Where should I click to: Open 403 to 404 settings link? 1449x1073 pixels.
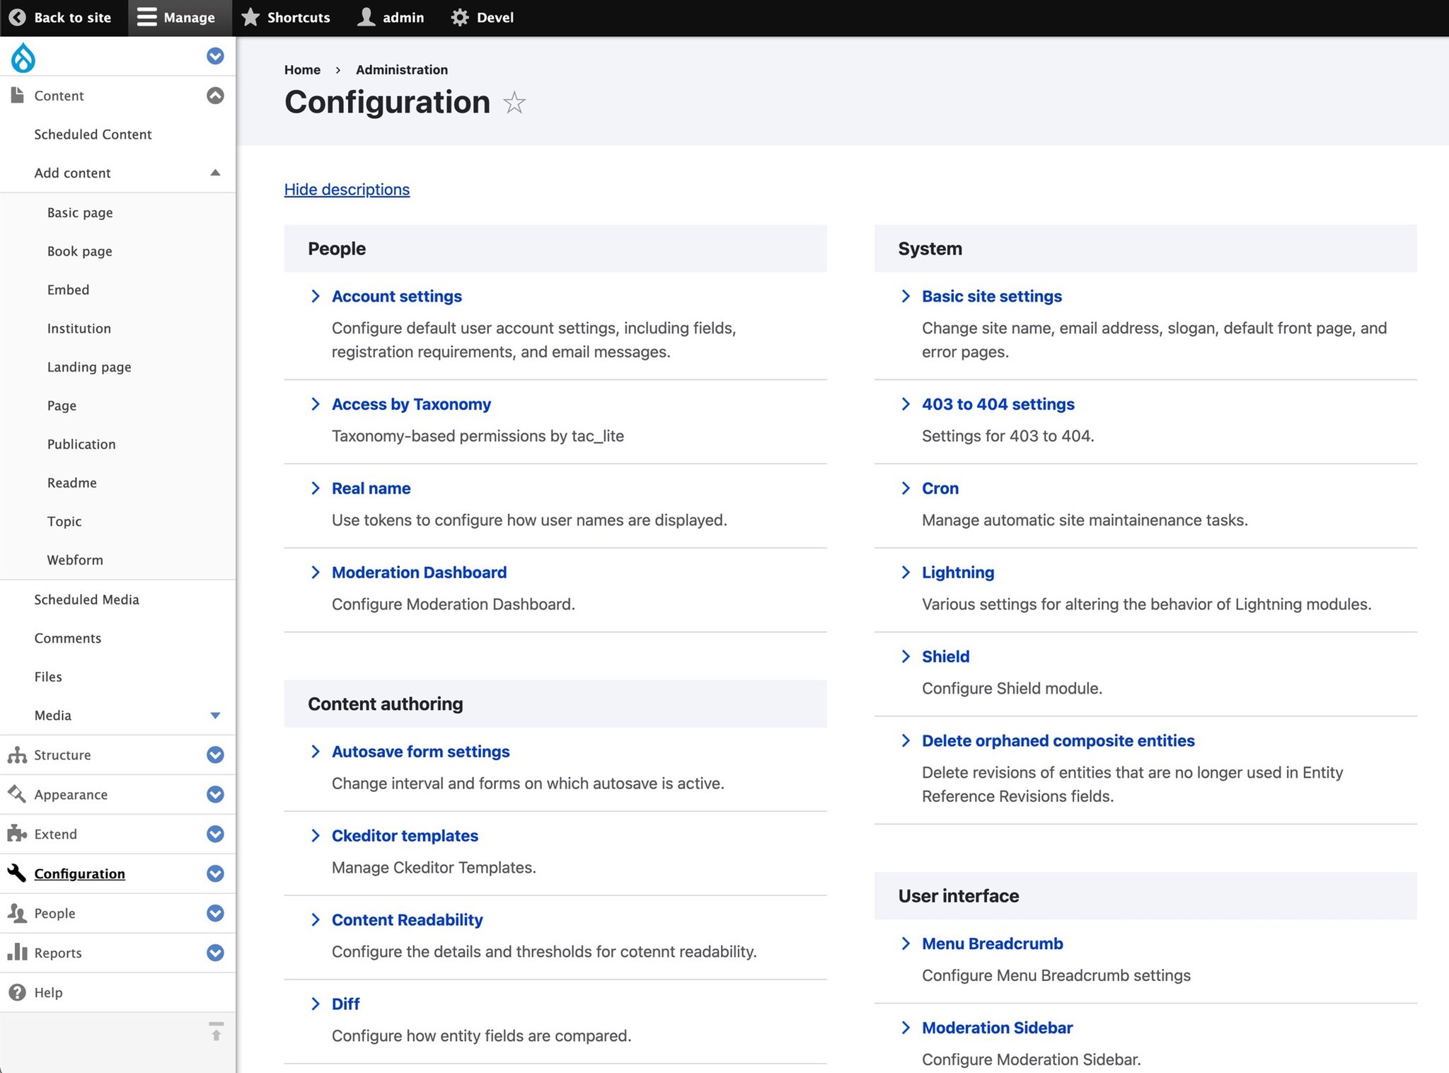point(998,404)
